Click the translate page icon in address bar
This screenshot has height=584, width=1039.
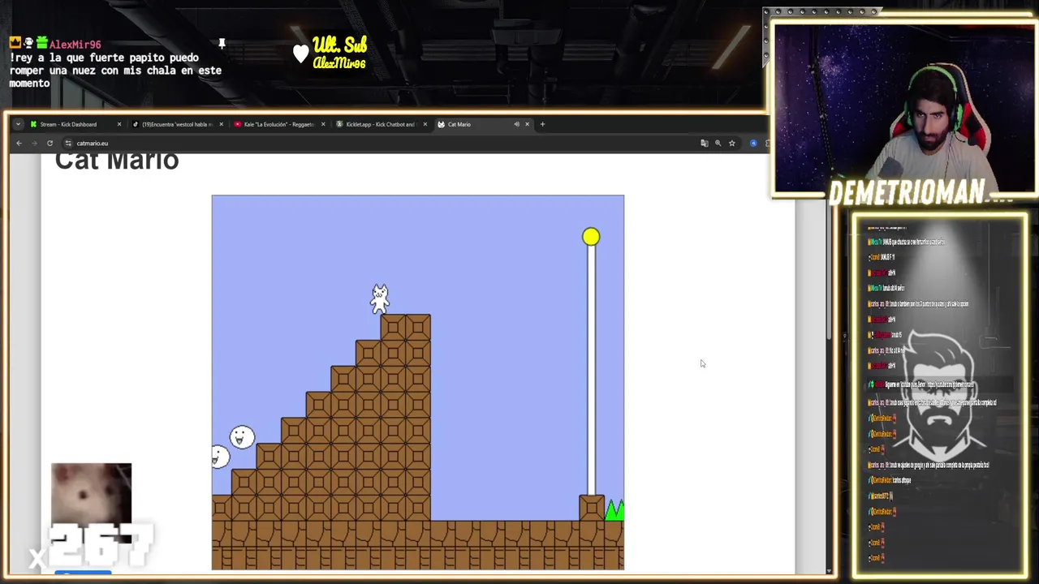tap(704, 144)
